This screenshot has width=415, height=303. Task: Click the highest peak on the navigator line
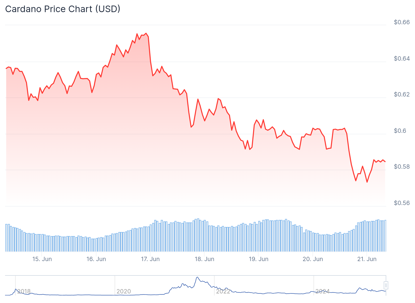click(x=197, y=277)
